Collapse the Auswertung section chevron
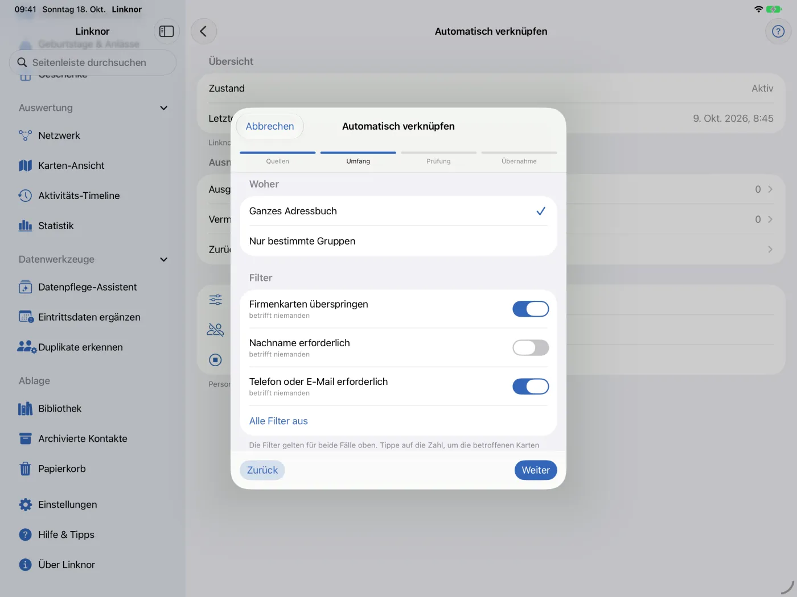 click(164, 108)
